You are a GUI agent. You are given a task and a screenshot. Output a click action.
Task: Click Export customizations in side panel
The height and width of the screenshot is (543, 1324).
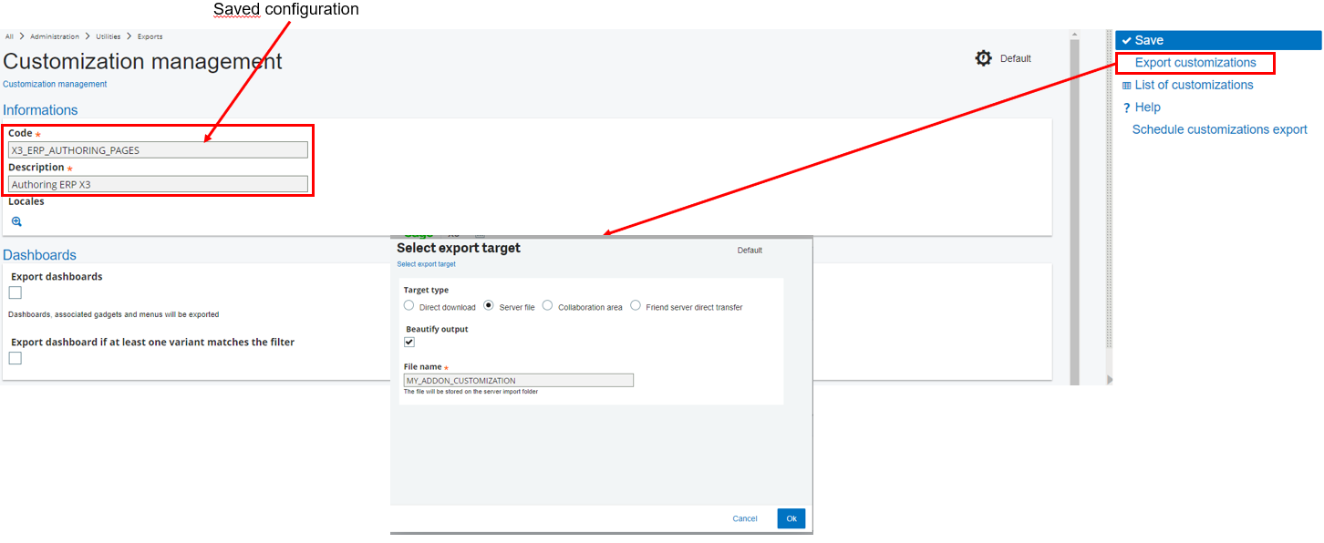point(1195,63)
